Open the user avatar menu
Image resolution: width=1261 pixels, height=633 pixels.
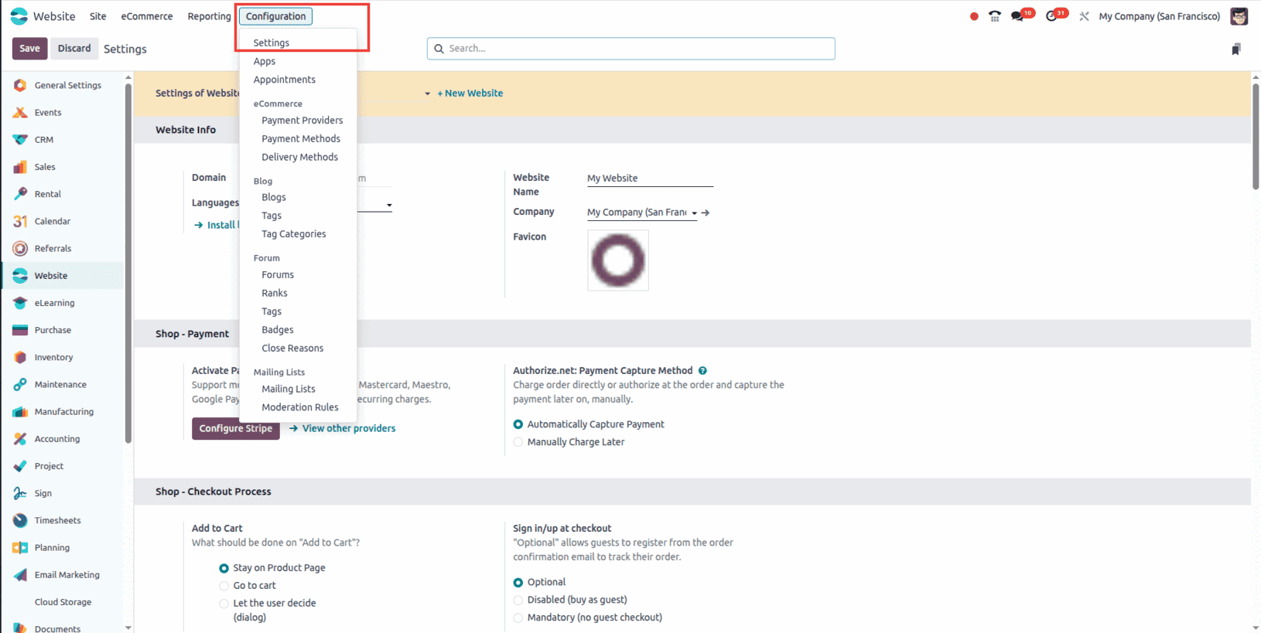click(1239, 16)
